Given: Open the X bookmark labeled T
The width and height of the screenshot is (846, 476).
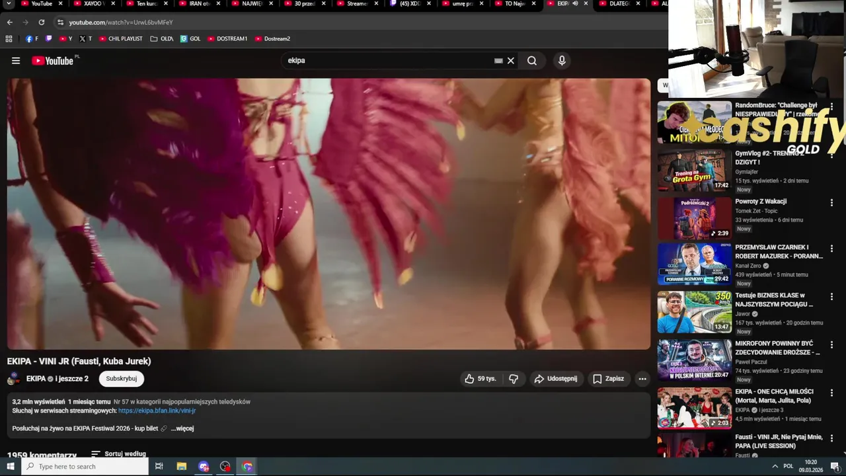Looking at the screenshot, I should [x=86, y=39].
